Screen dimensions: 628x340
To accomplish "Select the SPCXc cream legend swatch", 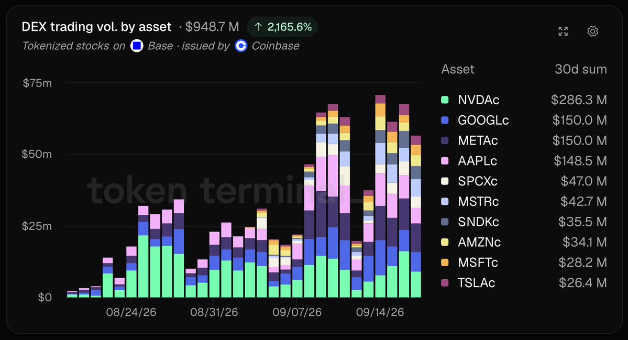I will click(x=445, y=181).
